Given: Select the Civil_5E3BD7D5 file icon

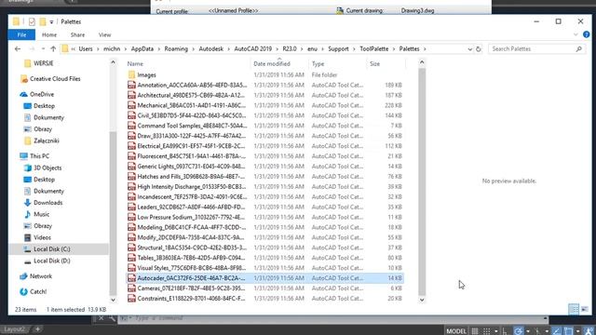Looking at the screenshot, I should point(131,115).
